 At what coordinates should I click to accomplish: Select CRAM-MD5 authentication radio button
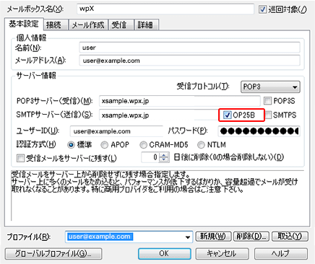click(143, 145)
